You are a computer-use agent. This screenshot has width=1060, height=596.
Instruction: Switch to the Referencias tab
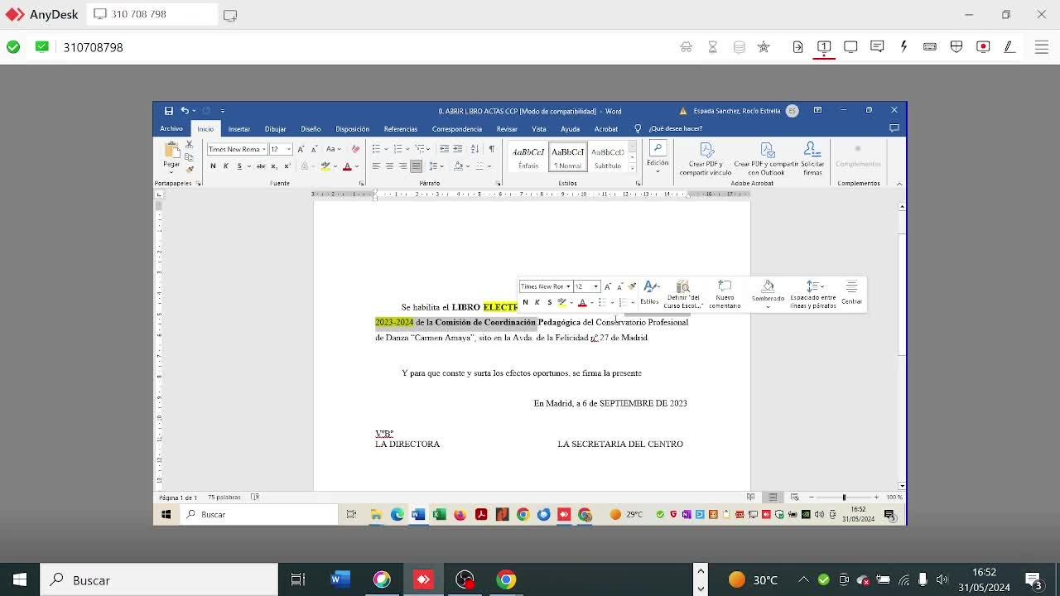coord(401,129)
